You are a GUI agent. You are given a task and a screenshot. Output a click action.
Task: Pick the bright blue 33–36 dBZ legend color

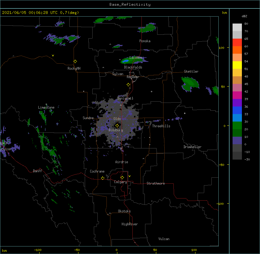[x=237, y=110]
